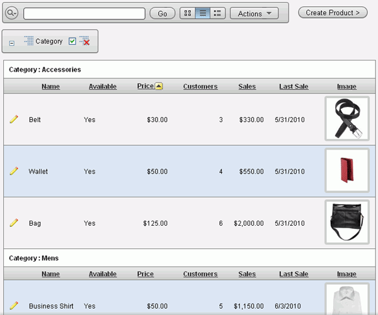Switch to detail view

coord(217,13)
